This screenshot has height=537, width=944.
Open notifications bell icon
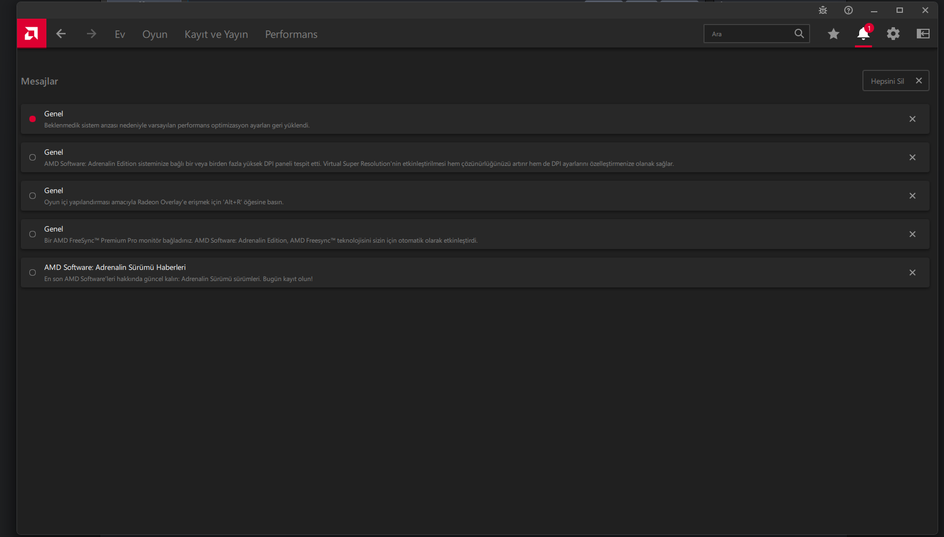[x=863, y=34]
